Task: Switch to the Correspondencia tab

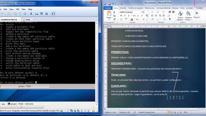Action: point(163,8)
